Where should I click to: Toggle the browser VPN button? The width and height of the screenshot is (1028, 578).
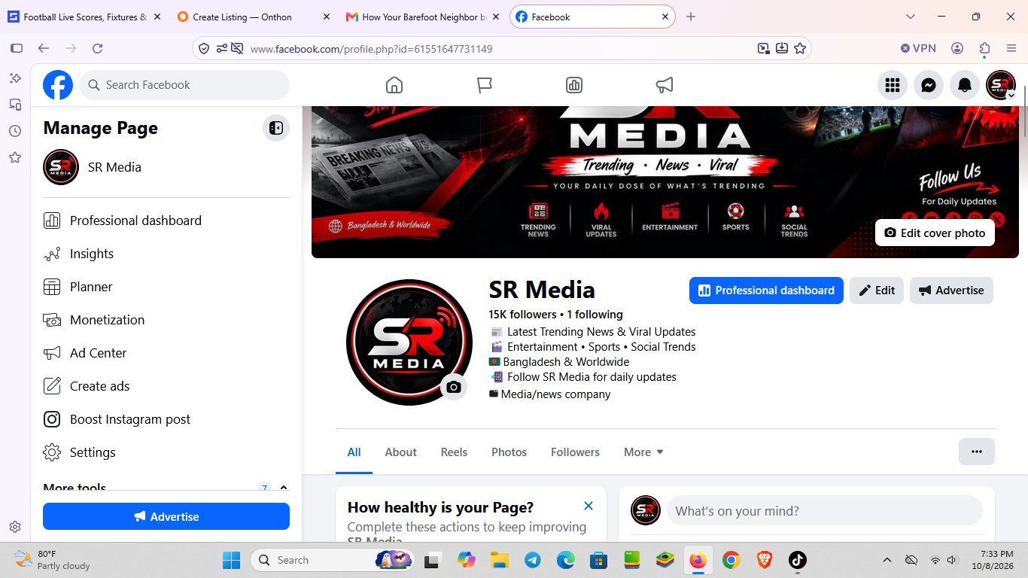coord(918,48)
